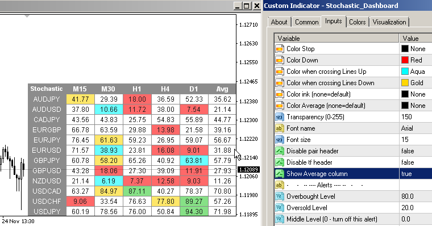The width and height of the screenshot is (432, 226).
Task: Click the Color Average parameter icon
Action: point(279,106)
